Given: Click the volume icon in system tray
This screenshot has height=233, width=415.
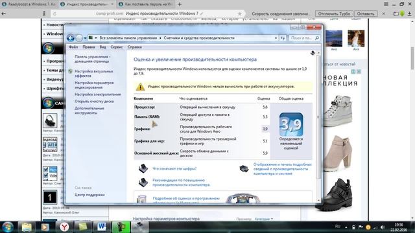Looking at the screenshot, I should (382, 227).
